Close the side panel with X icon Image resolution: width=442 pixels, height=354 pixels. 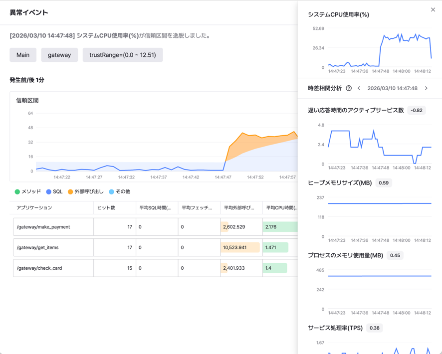(433, 10)
